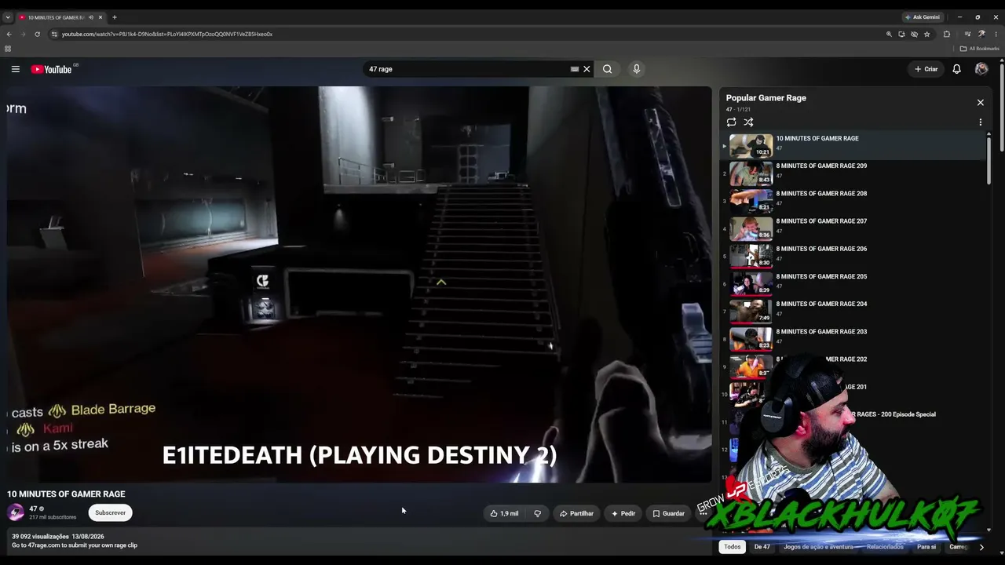Viewport: 1005px width, 565px height.
Task: Open the YouTube account avatar menu
Action: point(981,69)
